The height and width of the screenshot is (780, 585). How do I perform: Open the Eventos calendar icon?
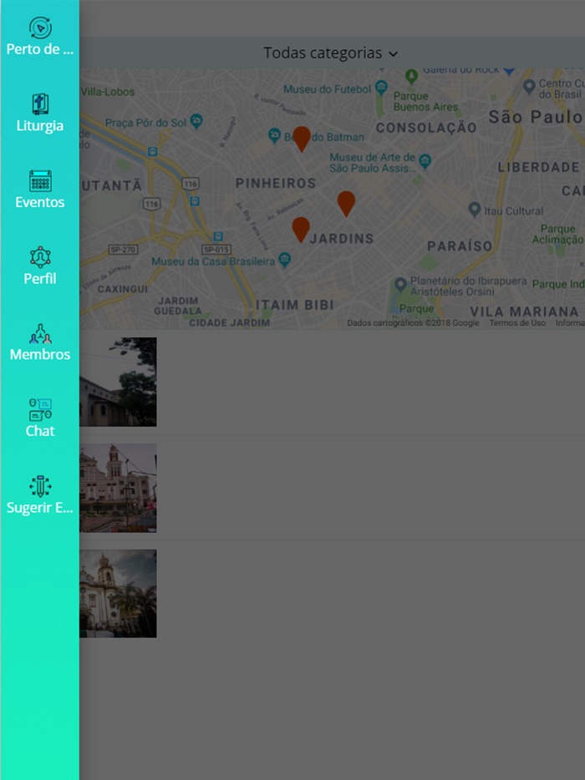40,181
